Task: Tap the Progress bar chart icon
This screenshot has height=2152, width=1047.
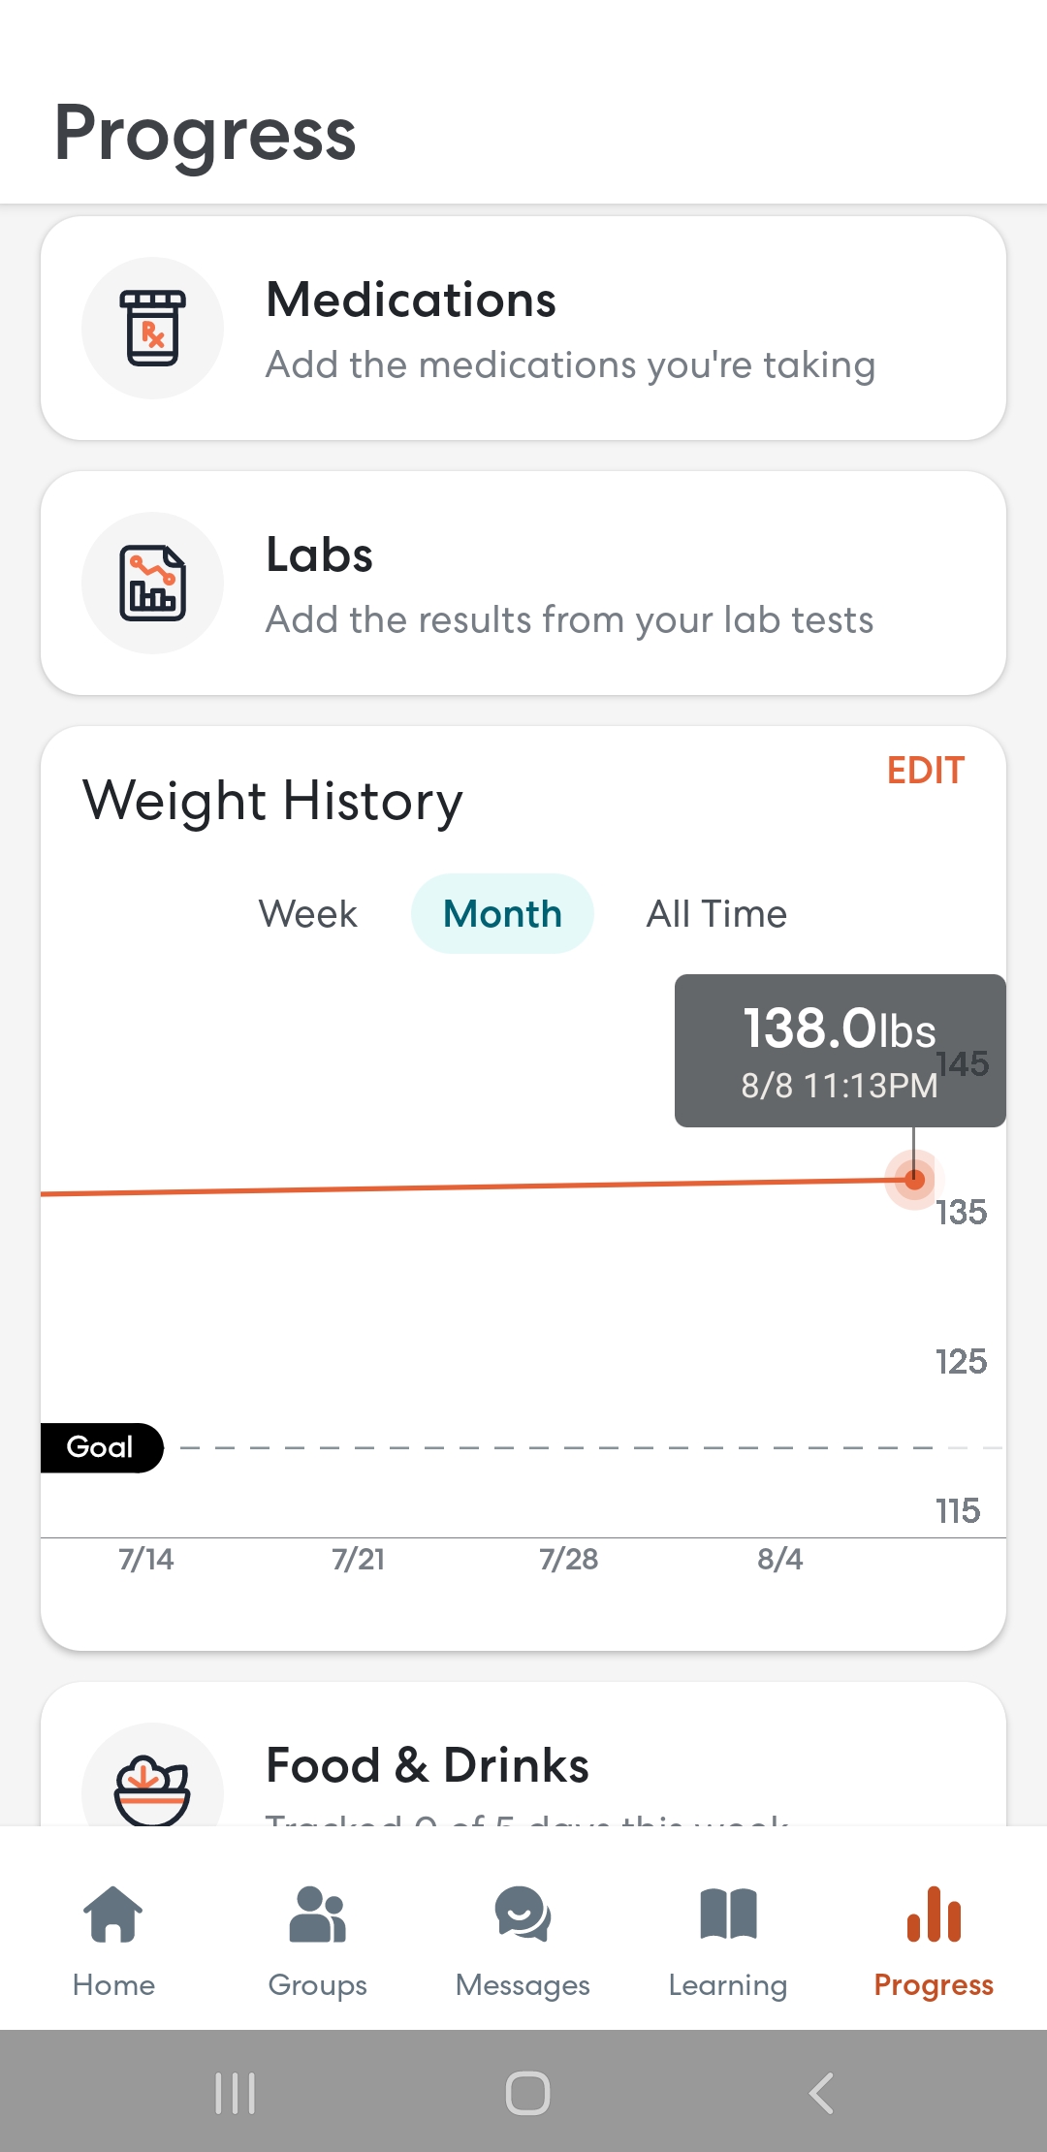Action: point(934,1915)
